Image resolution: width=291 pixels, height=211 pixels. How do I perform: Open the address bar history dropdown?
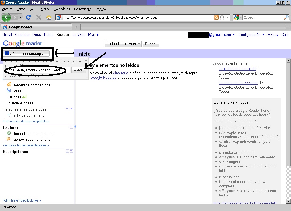(228, 17)
